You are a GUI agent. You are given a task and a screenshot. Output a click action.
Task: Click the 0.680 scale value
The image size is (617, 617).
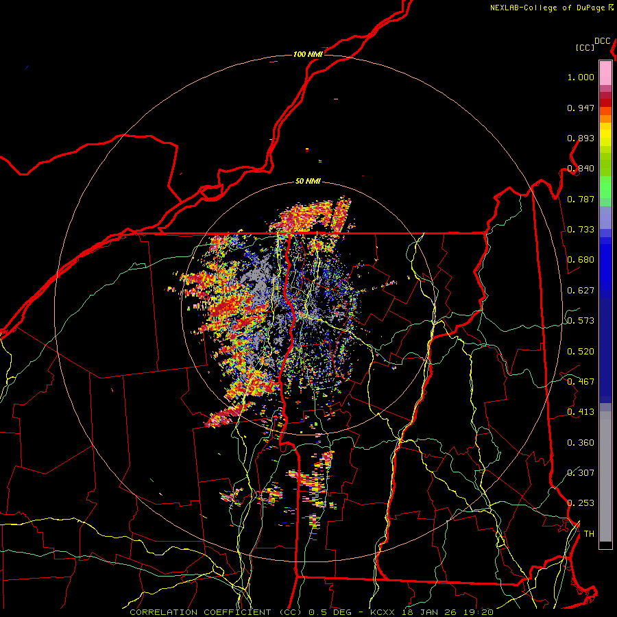click(x=581, y=260)
